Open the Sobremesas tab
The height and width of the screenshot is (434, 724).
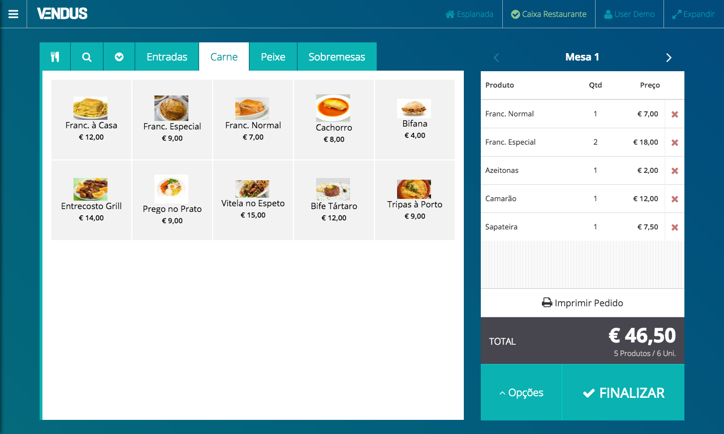coord(337,57)
